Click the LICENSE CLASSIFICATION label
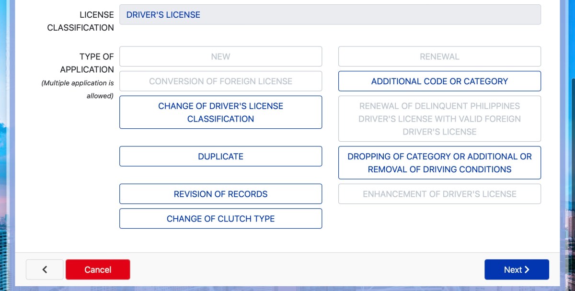Viewport: 575px width, 291px height. pos(80,21)
